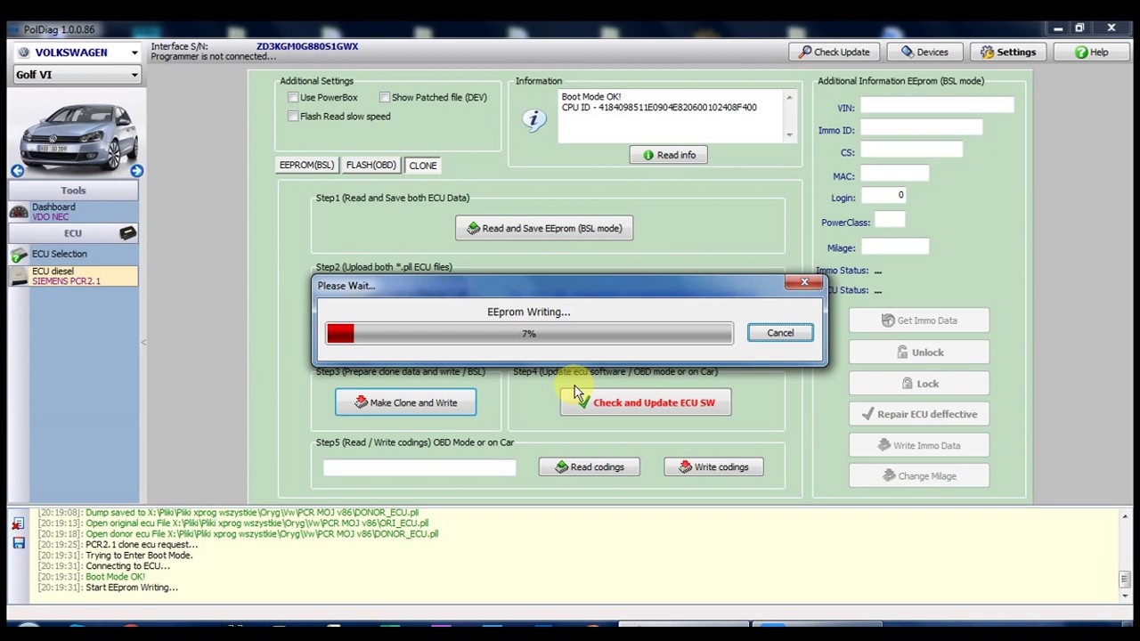This screenshot has height=641, width=1140.
Task: Open the Help button
Action: [1091, 53]
